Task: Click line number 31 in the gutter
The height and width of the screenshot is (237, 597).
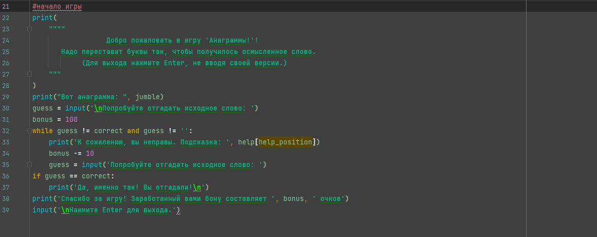Action: [x=6, y=119]
